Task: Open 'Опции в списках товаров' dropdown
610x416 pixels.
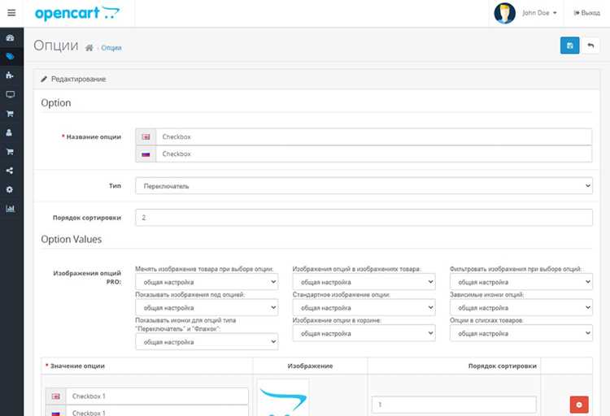Action: tap(521, 333)
